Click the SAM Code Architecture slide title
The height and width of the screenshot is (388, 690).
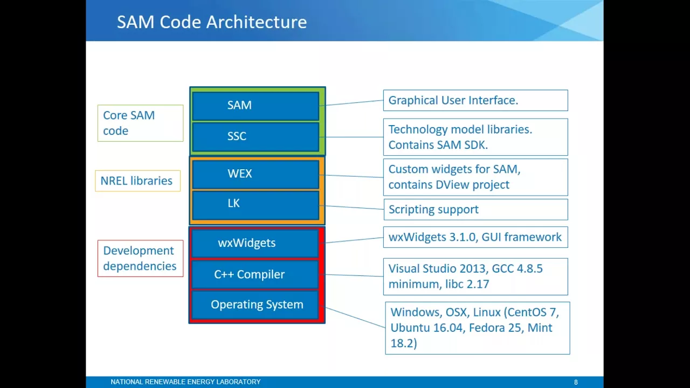point(212,22)
